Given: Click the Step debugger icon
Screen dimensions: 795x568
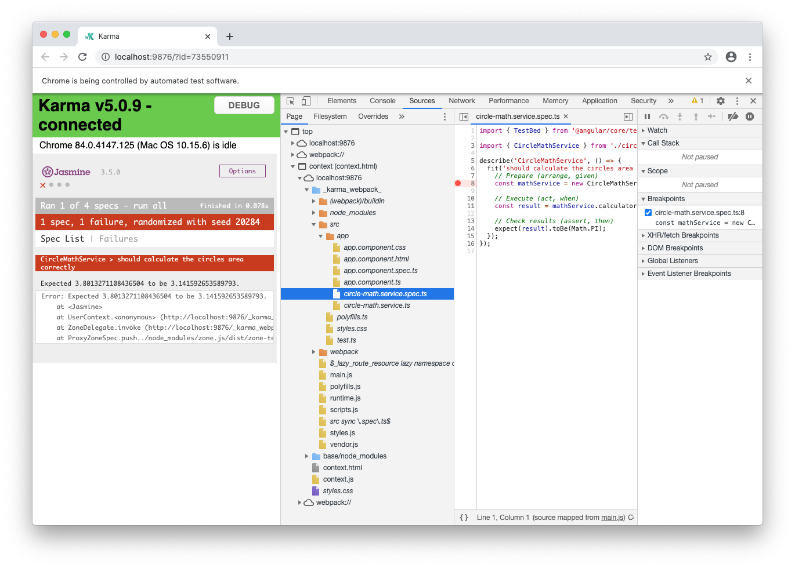Looking at the screenshot, I should pos(711,116).
